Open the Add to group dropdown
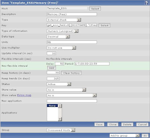The height and width of the screenshot is (138, 150). [x=124, y=135]
